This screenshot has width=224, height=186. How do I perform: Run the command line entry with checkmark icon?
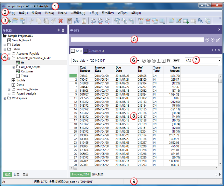tap(207, 40)
